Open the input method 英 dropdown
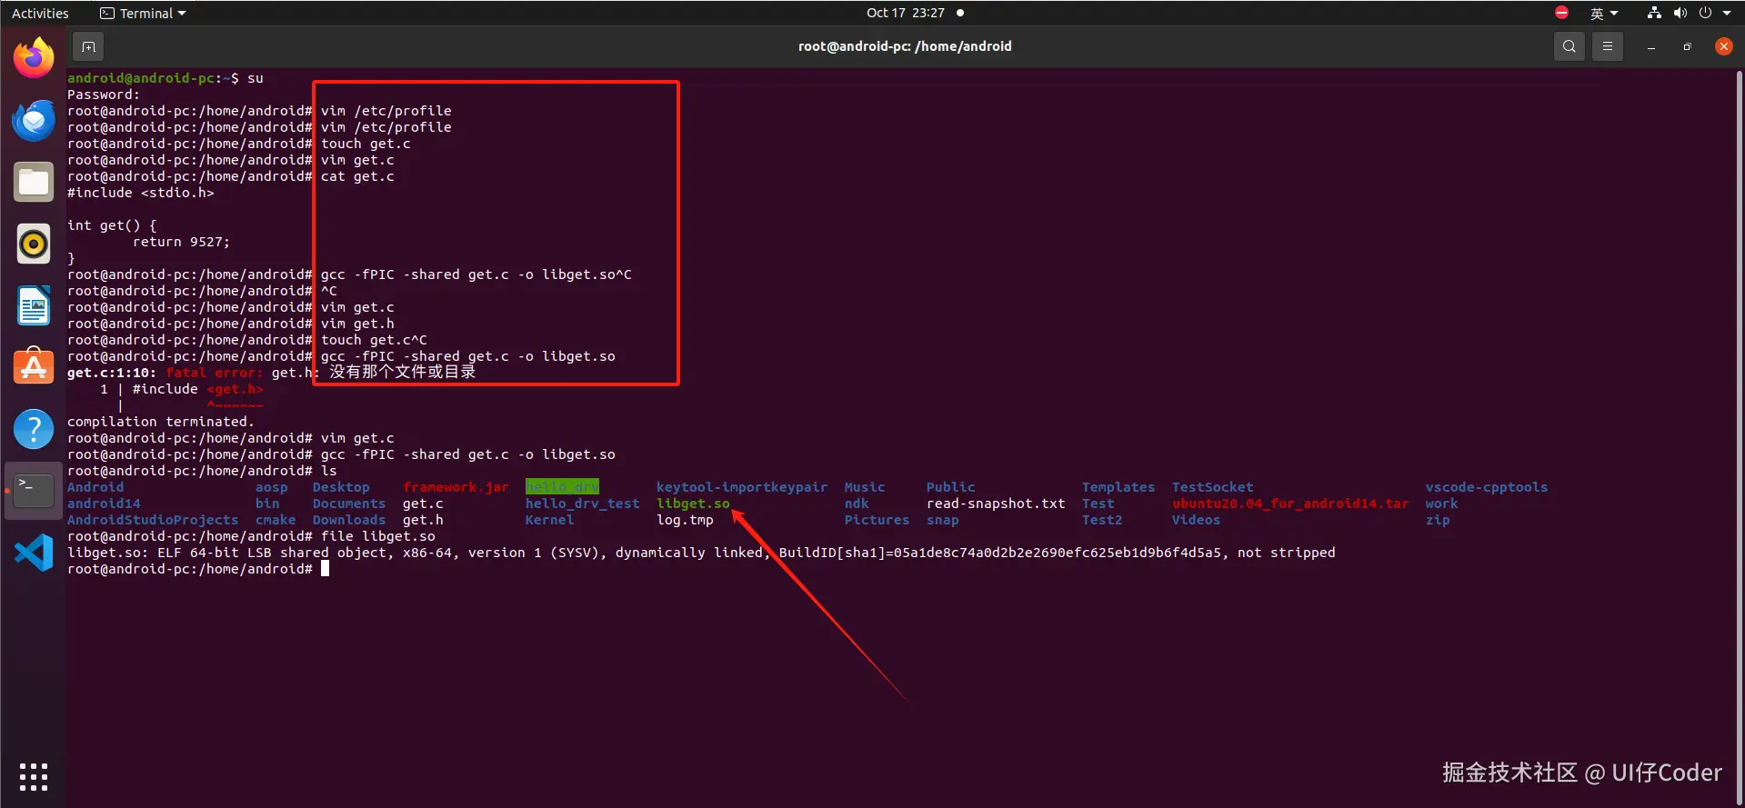1745x808 pixels. pyautogui.click(x=1604, y=13)
